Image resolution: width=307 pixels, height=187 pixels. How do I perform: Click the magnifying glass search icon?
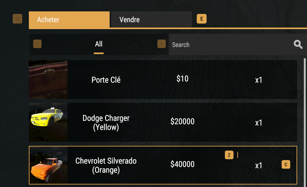[298, 45]
